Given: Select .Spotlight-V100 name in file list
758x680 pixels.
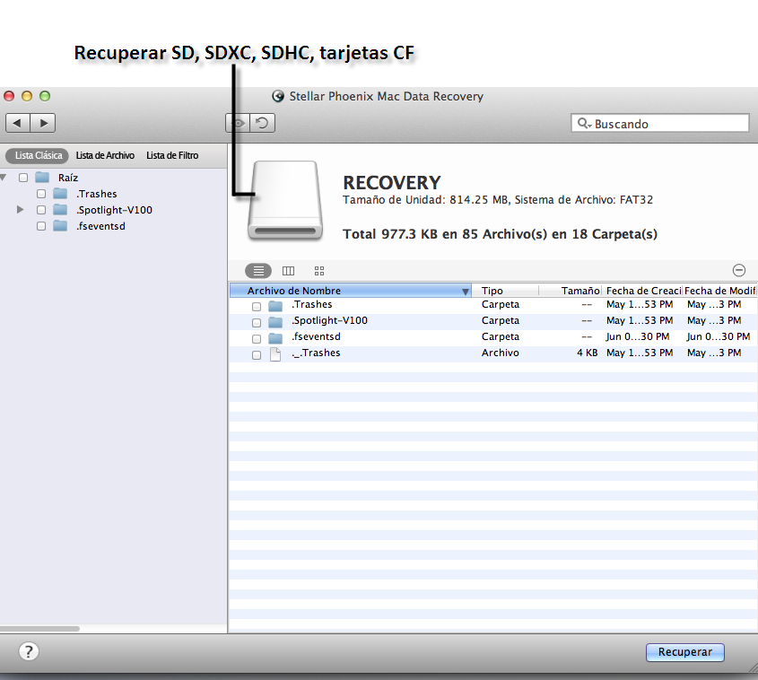Looking at the screenshot, I should 330,320.
